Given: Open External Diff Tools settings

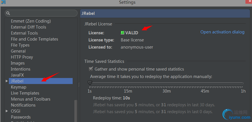Looking at the screenshot, I should coord(28,27).
